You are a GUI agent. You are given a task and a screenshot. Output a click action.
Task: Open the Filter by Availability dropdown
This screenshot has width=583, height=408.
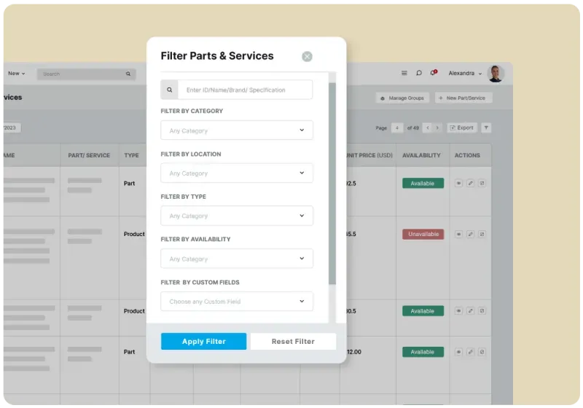coord(237,259)
